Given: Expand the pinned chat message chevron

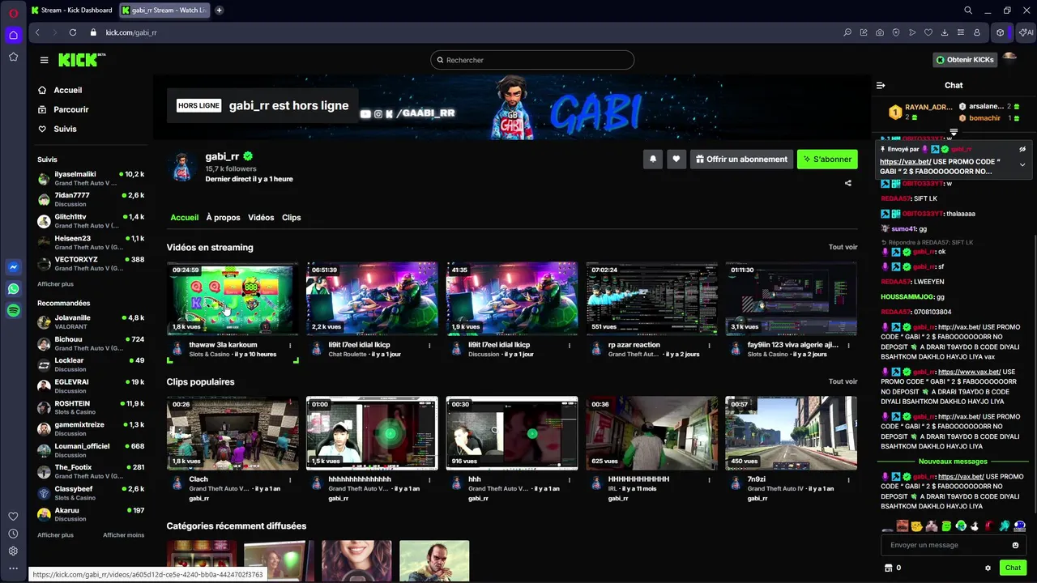Looking at the screenshot, I should pyautogui.click(x=1022, y=165).
